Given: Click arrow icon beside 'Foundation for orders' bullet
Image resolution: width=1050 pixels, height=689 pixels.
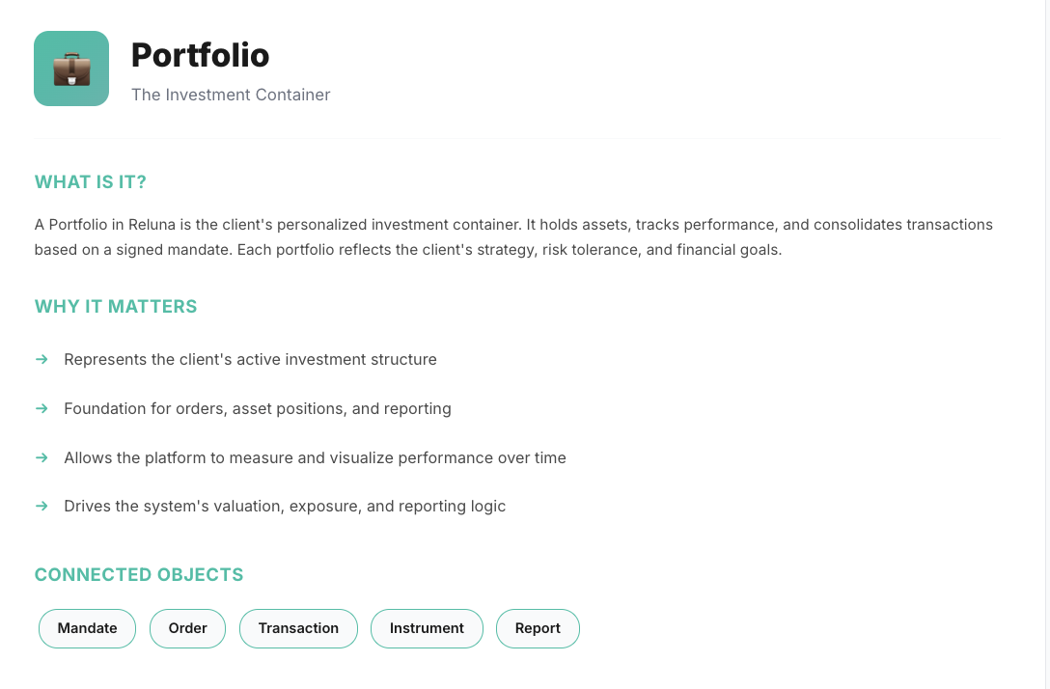Looking at the screenshot, I should click(x=41, y=408).
